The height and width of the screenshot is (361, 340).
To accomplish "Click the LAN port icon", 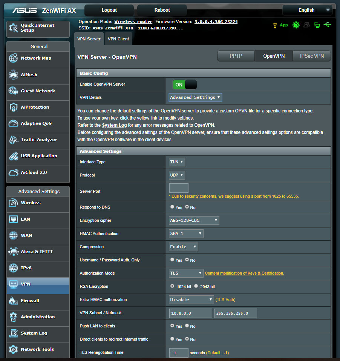I will tap(13, 219).
